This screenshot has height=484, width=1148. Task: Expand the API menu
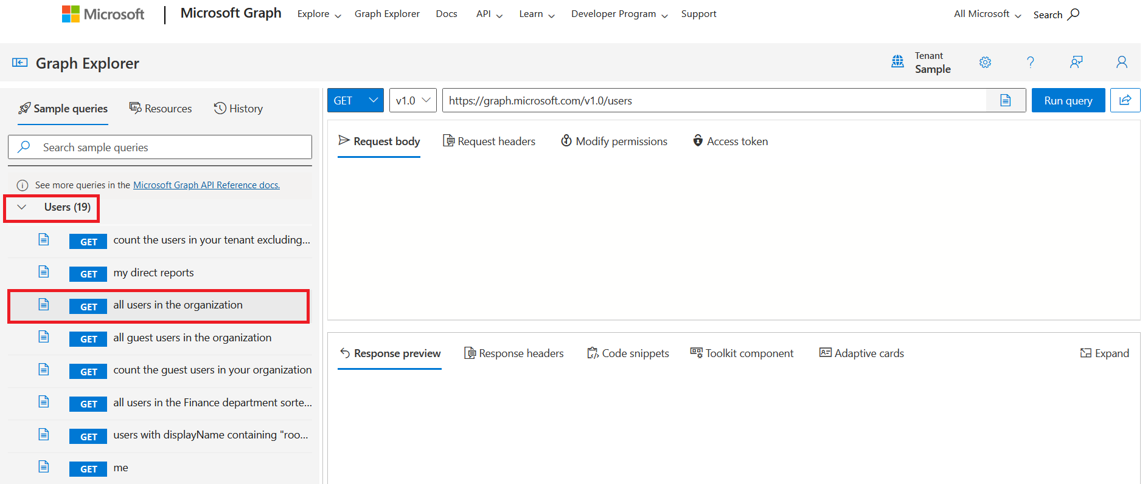point(489,14)
